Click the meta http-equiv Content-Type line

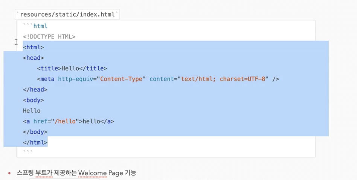click(x=158, y=79)
